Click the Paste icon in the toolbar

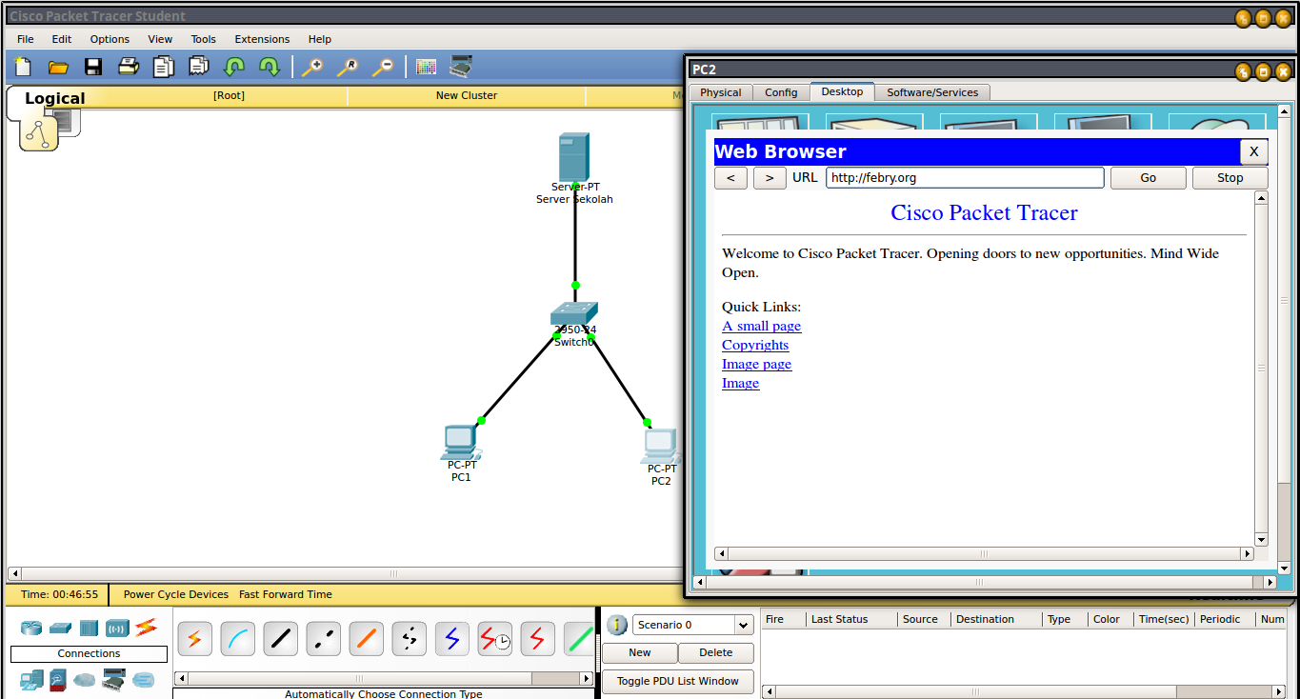(x=199, y=67)
